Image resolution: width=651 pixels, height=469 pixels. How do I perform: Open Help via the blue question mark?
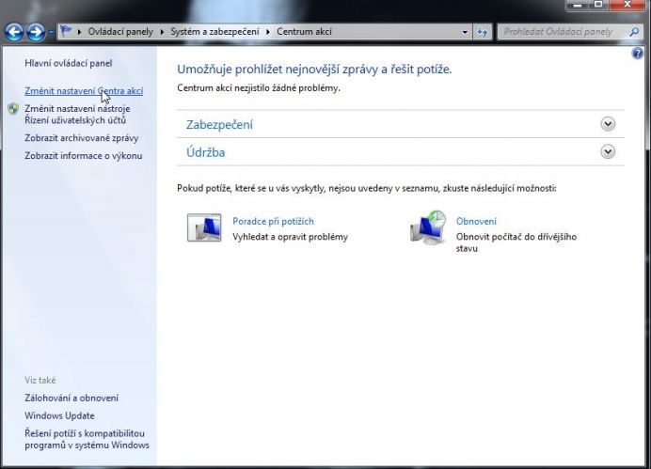pyautogui.click(x=637, y=53)
